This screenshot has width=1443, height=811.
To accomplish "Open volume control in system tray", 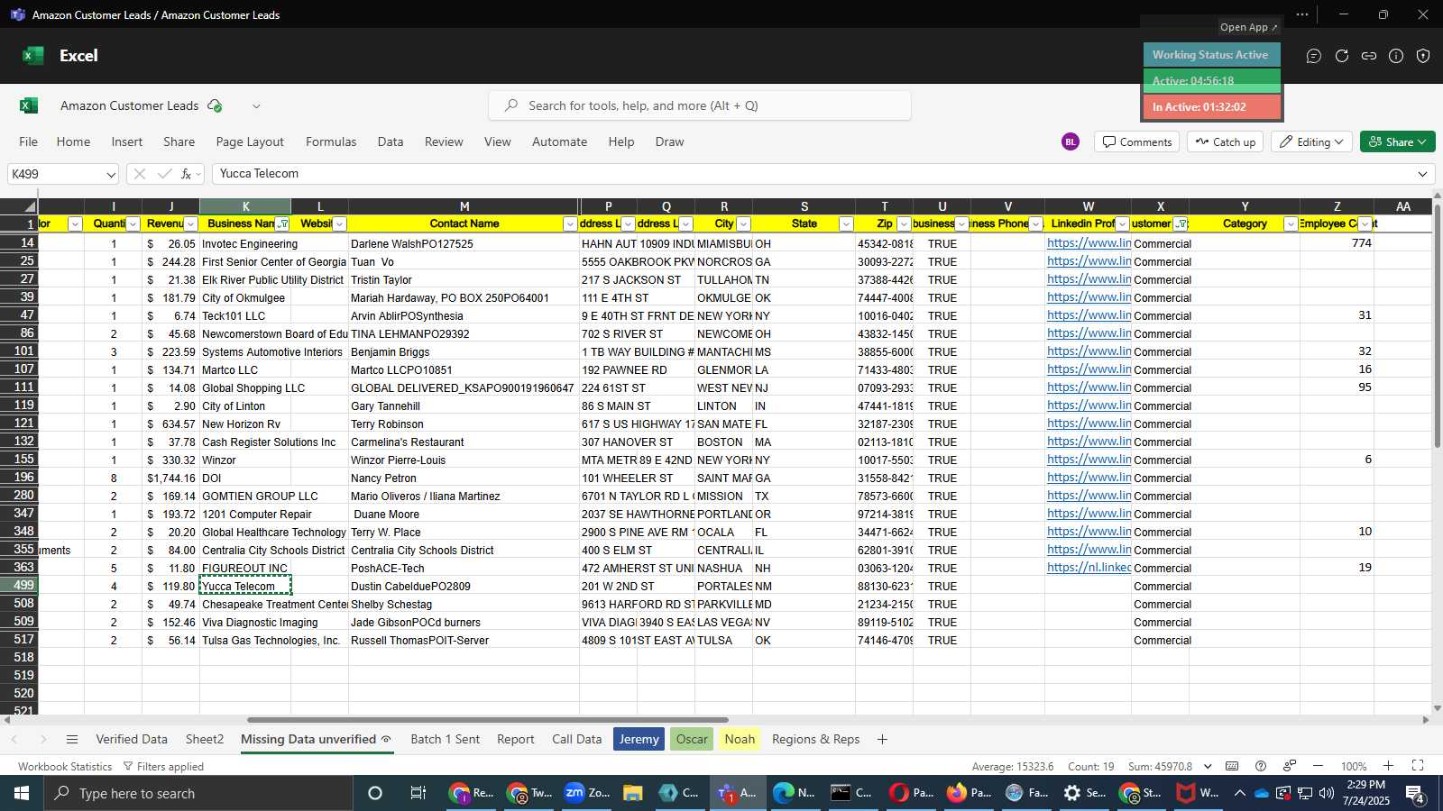I will coord(1327,793).
